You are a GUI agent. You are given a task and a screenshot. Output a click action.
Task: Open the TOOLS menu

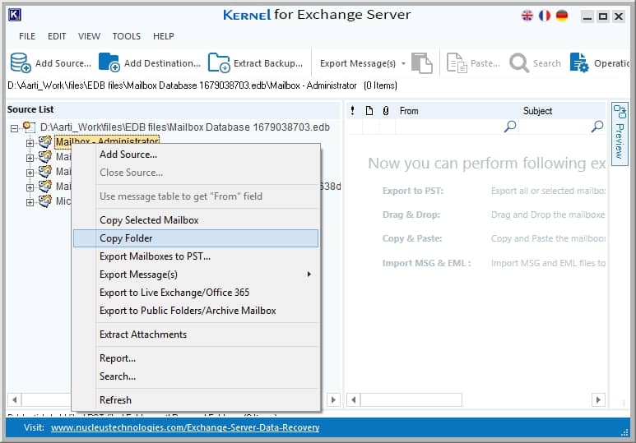[127, 36]
